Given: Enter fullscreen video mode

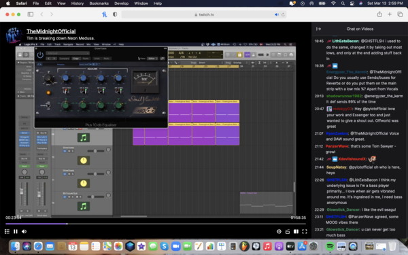Looking at the screenshot, I should pyautogui.click(x=305, y=231).
